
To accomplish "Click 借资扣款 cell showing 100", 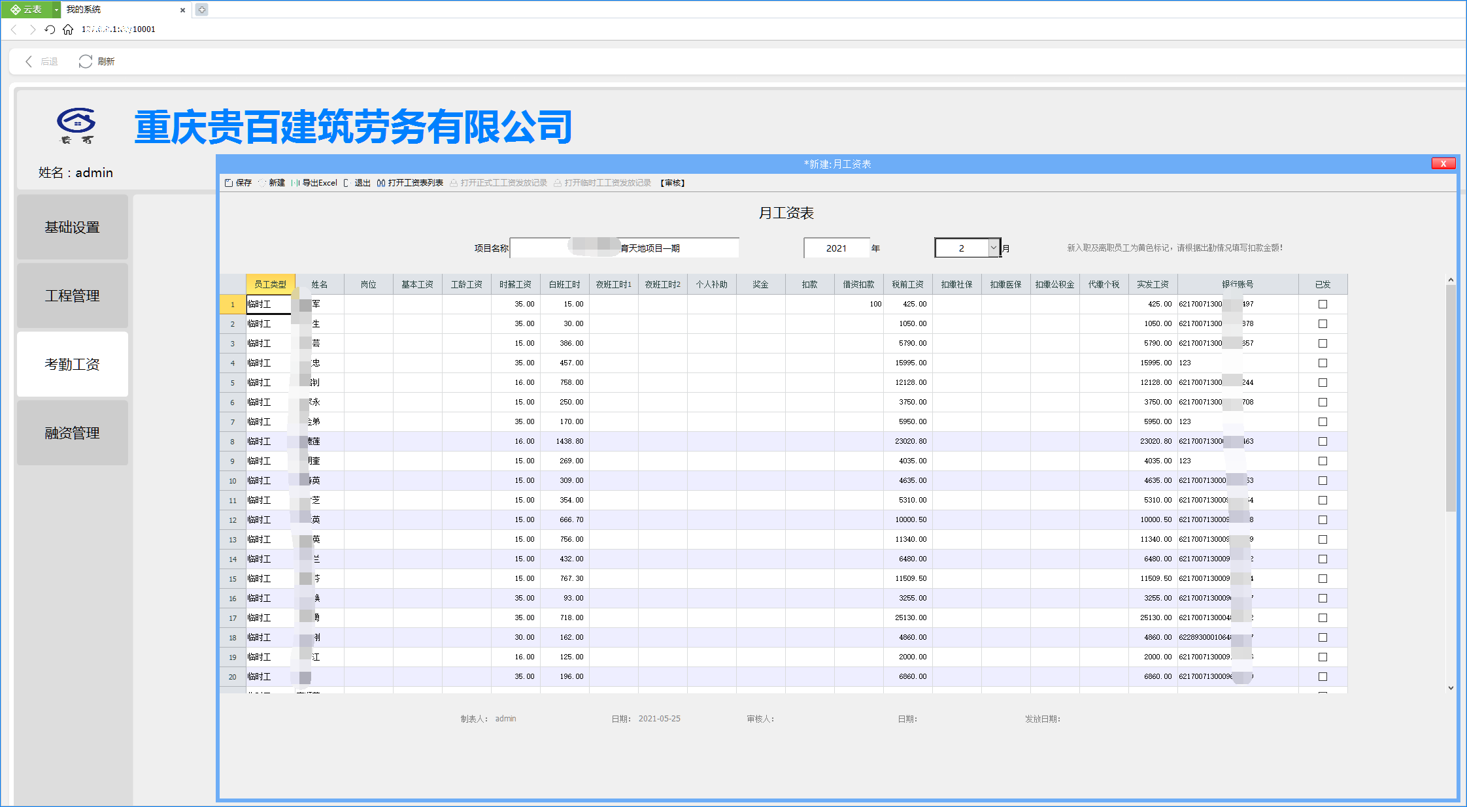I will [x=859, y=304].
